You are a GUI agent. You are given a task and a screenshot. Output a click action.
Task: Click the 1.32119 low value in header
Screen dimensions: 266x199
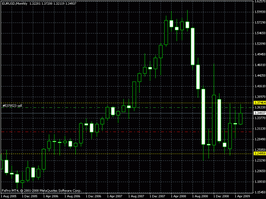click(x=59, y=3)
